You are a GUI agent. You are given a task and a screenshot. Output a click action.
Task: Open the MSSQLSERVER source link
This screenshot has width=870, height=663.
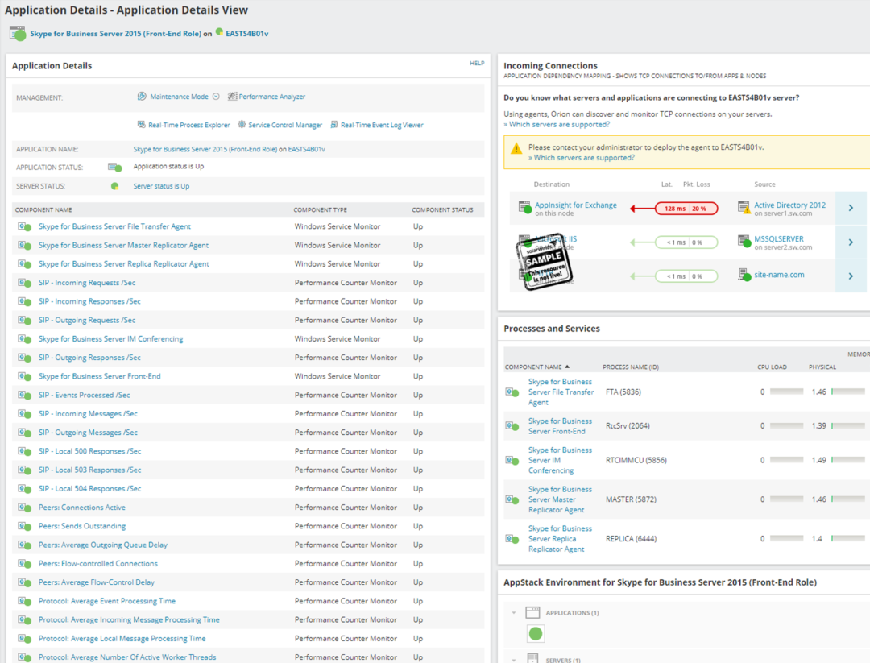pos(778,239)
